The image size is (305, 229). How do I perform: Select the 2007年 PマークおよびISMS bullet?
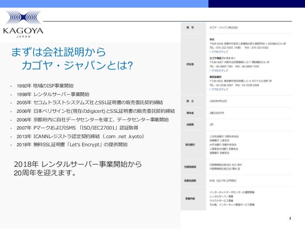pyautogui.click(x=77, y=128)
